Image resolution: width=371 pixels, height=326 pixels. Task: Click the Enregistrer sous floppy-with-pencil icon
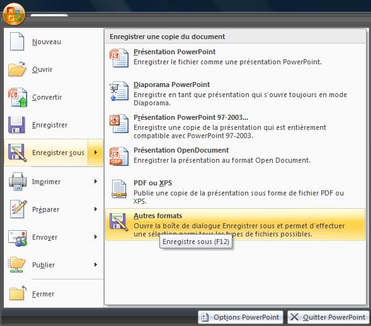coord(17,153)
